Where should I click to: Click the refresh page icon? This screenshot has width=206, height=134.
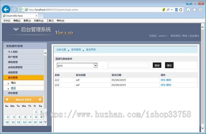[181, 9]
